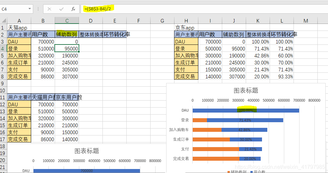Click the 京东 chart title 图表标题

point(246,90)
